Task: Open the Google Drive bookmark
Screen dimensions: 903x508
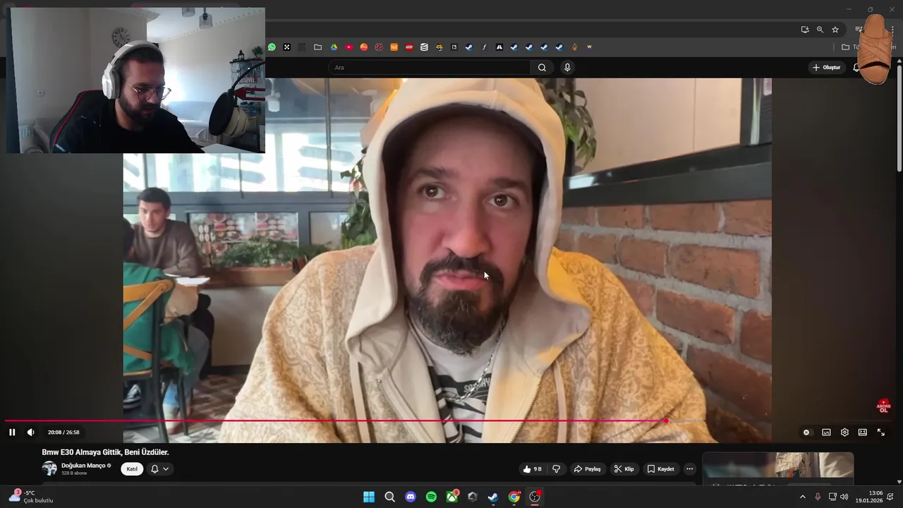Action: (334, 47)
